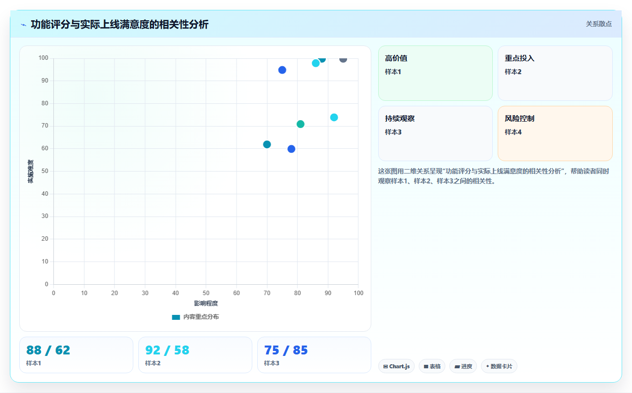The width and height of the screenshot is (632, 393).
Task: Click the 内容重点分布 legend label
Action: (x=201, y=317)
